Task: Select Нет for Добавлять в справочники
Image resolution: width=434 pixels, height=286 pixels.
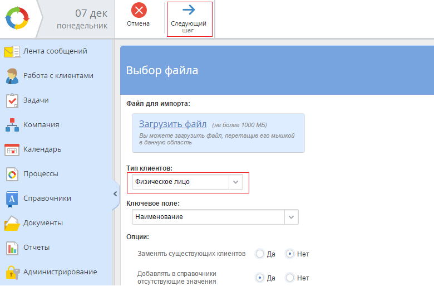Action: point(289,278)
